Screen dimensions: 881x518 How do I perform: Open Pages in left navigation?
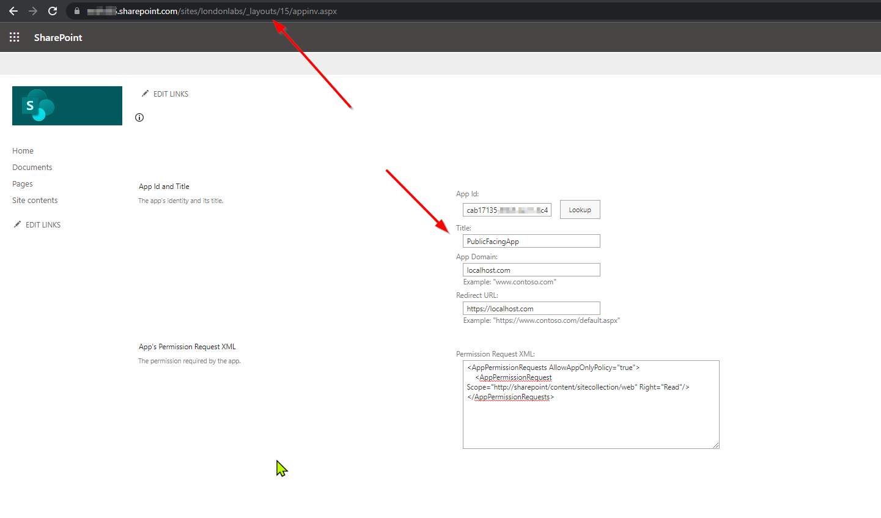click(x=23, y=184)
